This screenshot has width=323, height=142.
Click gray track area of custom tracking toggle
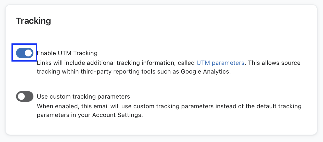[x=29, y=96]
